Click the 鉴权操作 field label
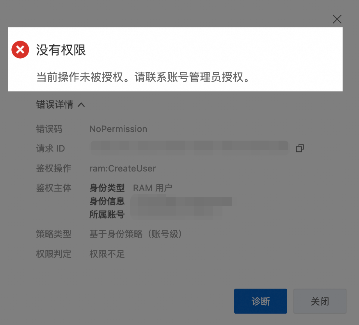The height and width of the screenshot is (325, 359). point(54,168)
